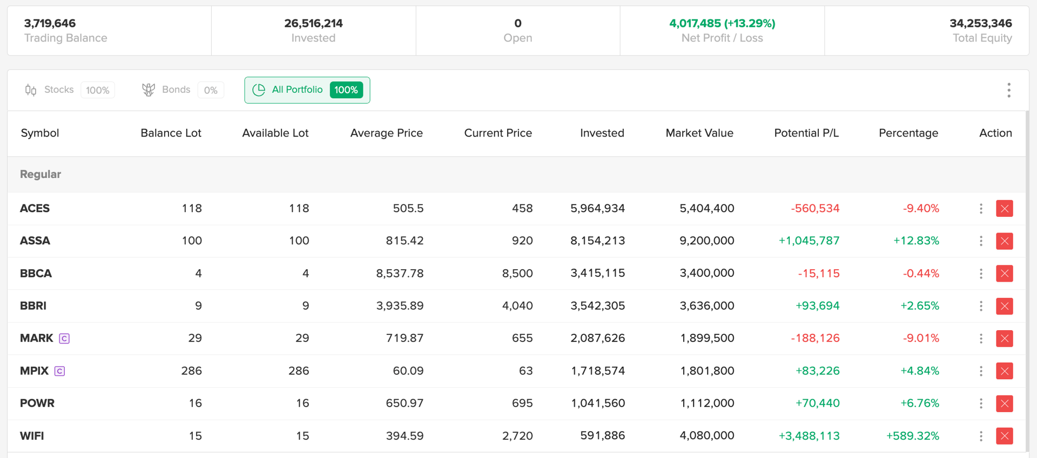Click MARK potential P/L -188,126
Viewport: 1037px width, 458px height.
(815, 338)
